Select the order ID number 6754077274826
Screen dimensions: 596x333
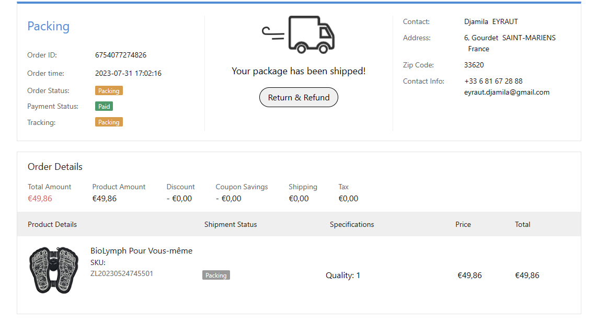coord(121,55)
